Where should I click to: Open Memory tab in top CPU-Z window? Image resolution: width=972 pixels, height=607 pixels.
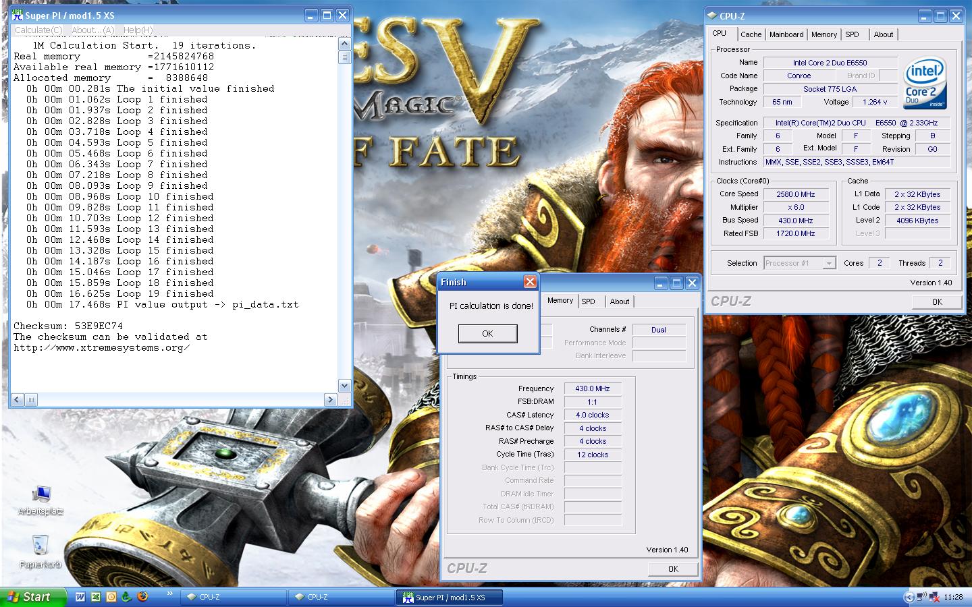click(x=824, y=34)
